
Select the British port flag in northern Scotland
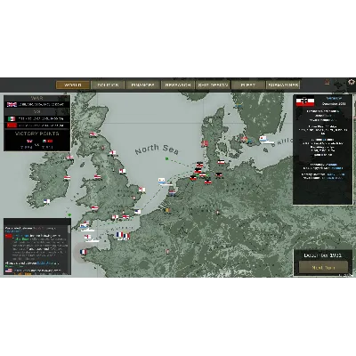point(93,134)
